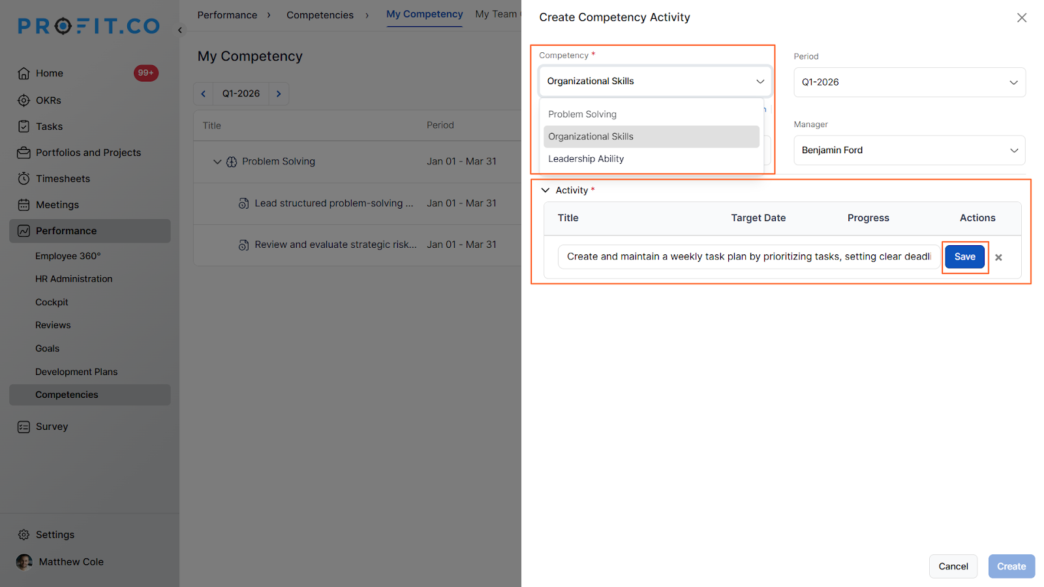Collapse the Problem Solving competency row

point(217,162)
